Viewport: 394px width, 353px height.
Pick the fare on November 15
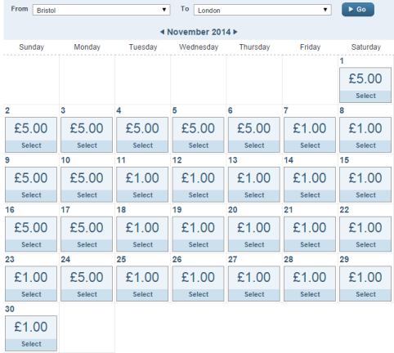click(365, 185)
